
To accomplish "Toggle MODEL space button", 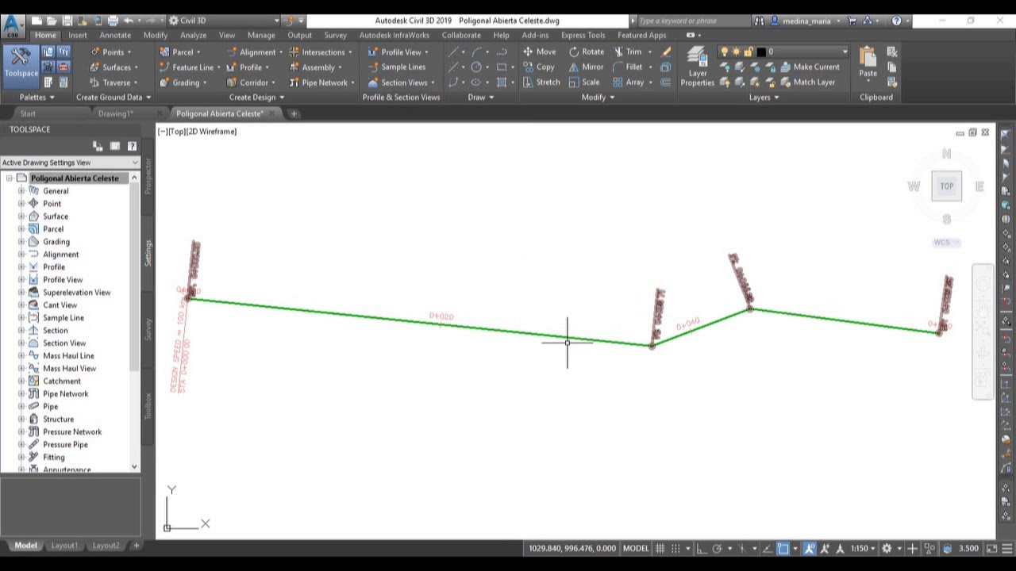I will pos(635,548).
